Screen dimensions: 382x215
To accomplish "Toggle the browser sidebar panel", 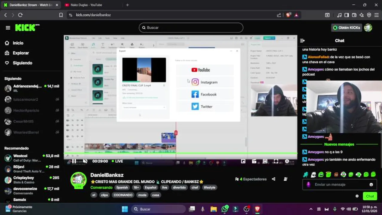I will click(347, 15).
